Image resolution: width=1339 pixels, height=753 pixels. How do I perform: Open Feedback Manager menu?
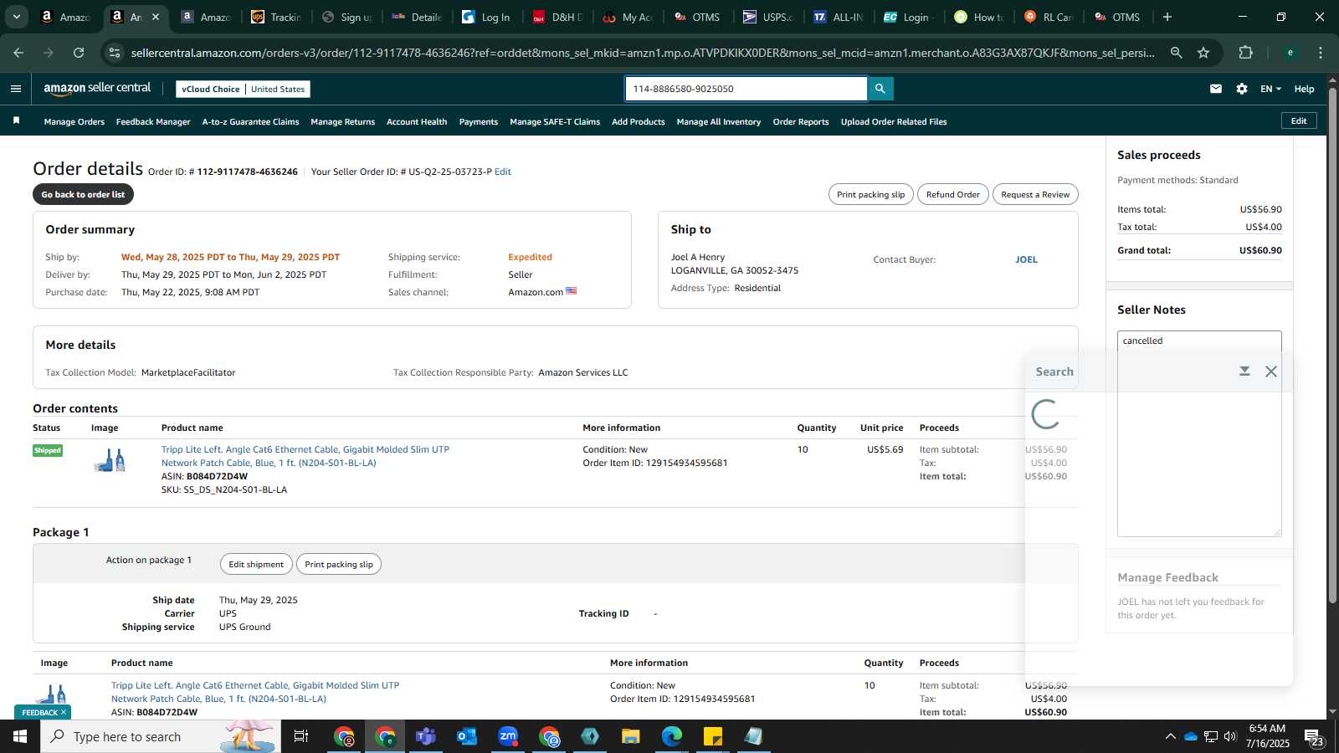coord(153,122)
